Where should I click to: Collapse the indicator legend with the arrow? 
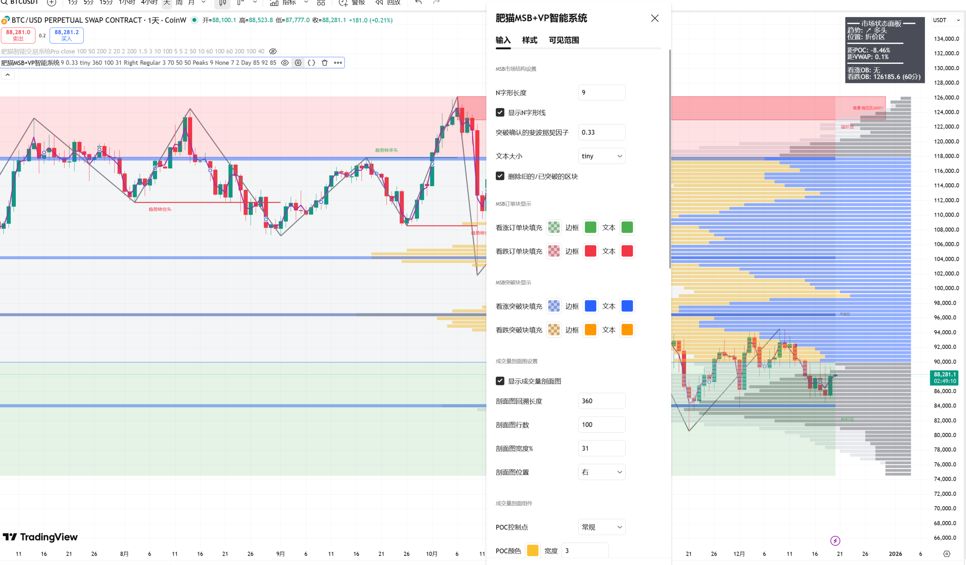click(x=8, y=75)
